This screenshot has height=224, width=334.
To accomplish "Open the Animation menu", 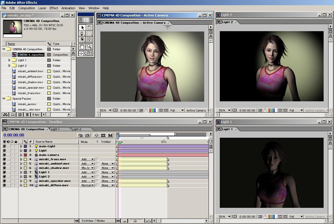I will pos(68,8).
